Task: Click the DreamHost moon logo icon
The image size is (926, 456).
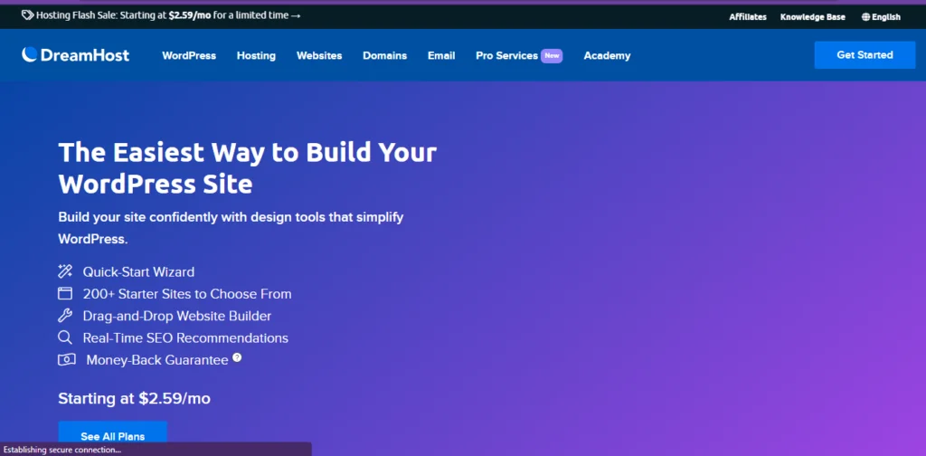Action: [x=30, y=55]
